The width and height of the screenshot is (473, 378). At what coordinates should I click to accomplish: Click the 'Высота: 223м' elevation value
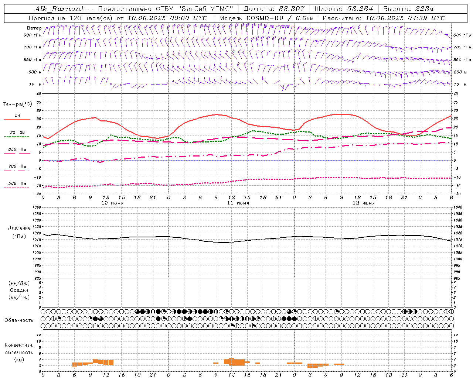408,9
